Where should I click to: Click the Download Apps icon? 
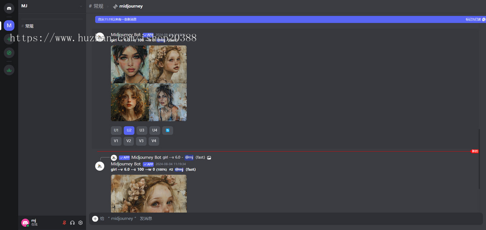9,70
